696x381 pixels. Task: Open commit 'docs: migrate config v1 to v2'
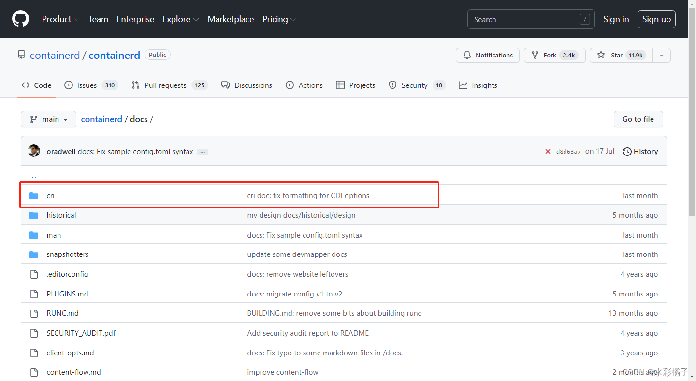pos(295,294)
